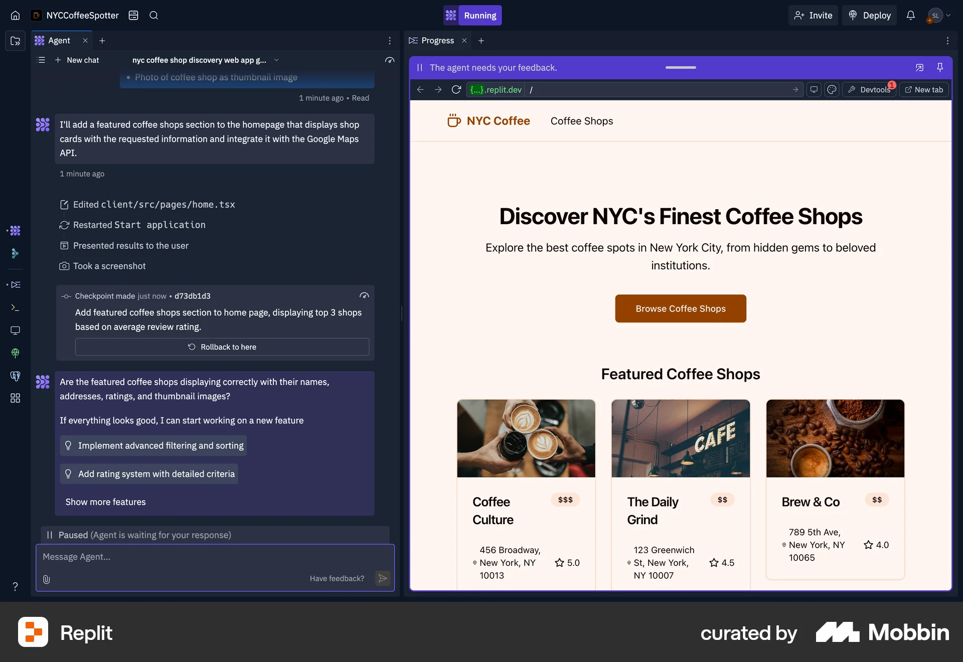
Task: Switch to the Progress tab
Action: (x=437, y=40)
